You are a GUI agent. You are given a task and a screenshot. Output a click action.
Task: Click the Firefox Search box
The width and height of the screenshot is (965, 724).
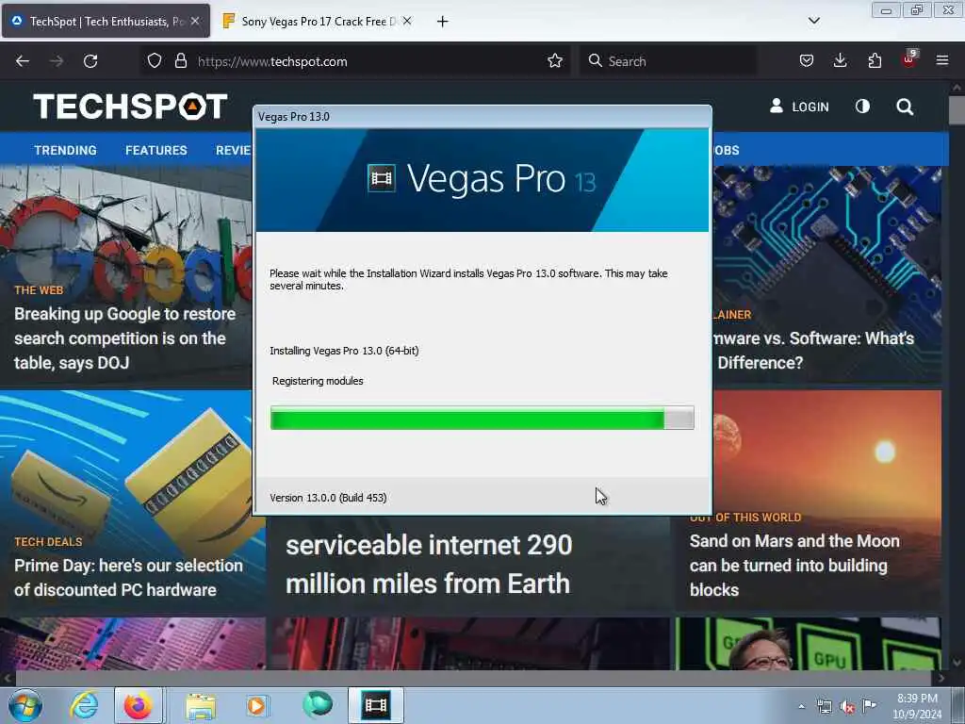(668, 61)
